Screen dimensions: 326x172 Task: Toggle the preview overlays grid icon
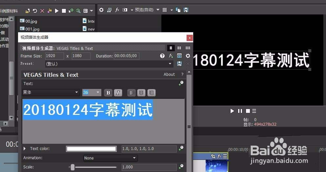point(165,10)
